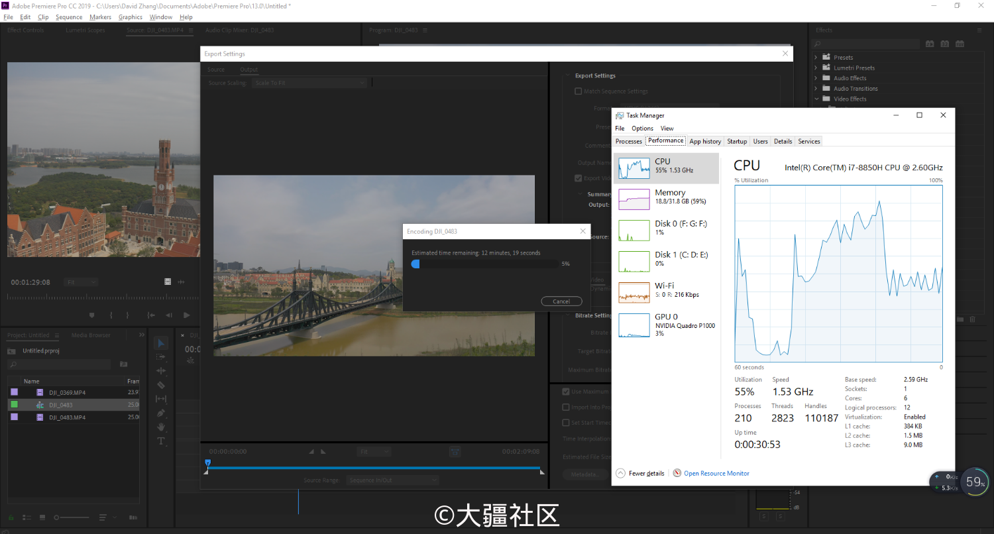Screen dimensions: 994x534
Task: Click the Effects panel YUV filter icon
Action: (x=960, y=44)
